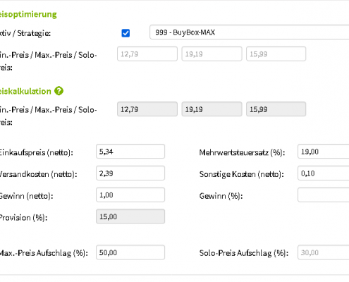Focus the Gewinn (netto) field showing 1,00
This screenshot has width=349, height=282.
click(x=130, y=195)
